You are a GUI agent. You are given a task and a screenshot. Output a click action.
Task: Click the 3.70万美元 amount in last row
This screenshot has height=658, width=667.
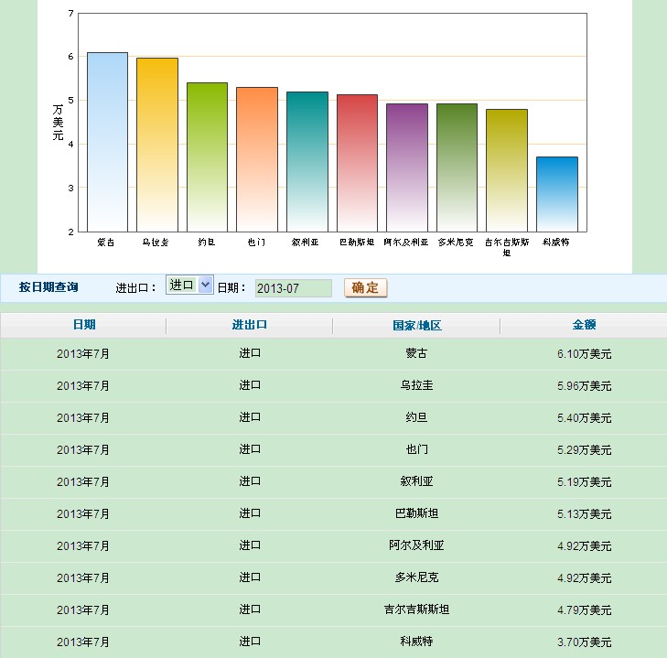(x=584, y=642)
